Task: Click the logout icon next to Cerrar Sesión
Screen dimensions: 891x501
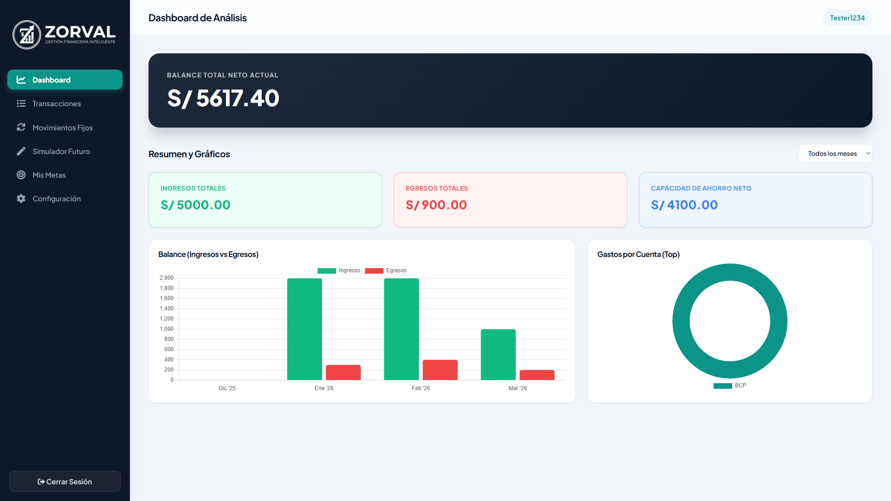Action: pyautogui.click(x=41, y=482)
